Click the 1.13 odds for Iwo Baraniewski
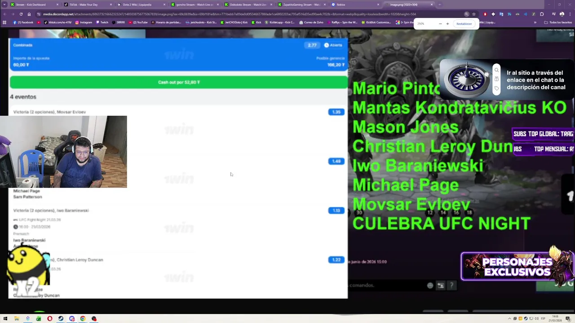The image size is (575, 323). 336,210
